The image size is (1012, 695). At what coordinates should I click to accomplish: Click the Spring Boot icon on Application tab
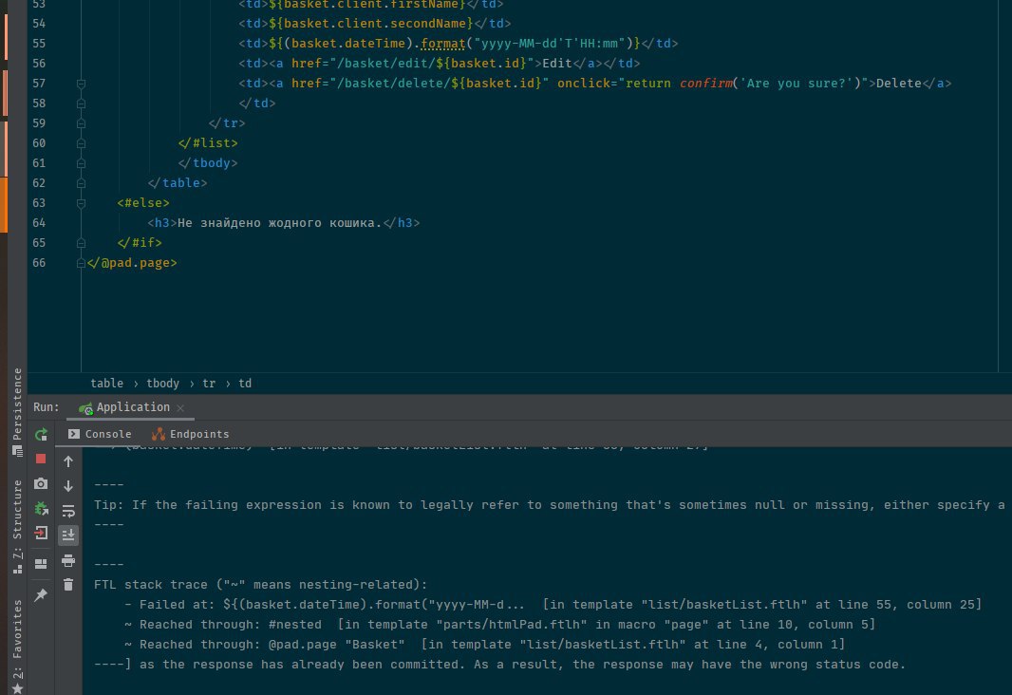click(85, 408)
